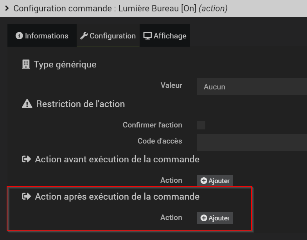Viewport: 307px width, 240px height.
Task: Click the Confirmer l'action label text
Action: (152, 125)
